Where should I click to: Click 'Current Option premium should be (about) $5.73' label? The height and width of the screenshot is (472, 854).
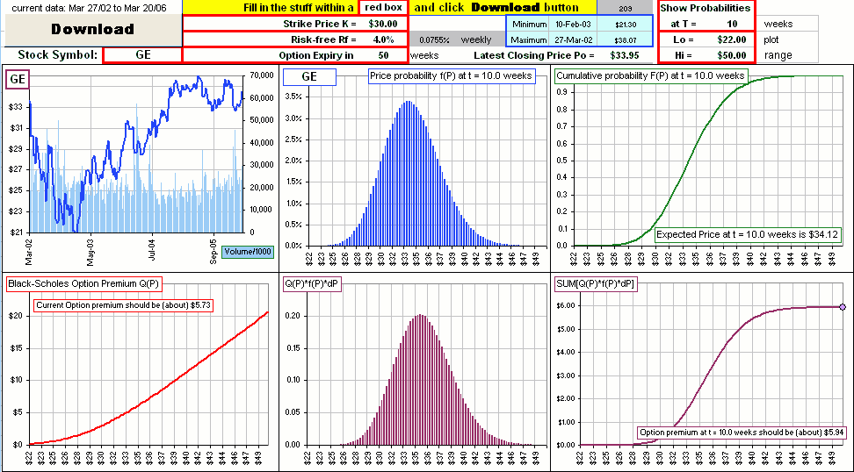pyautogui.click(x=124, y=305)
